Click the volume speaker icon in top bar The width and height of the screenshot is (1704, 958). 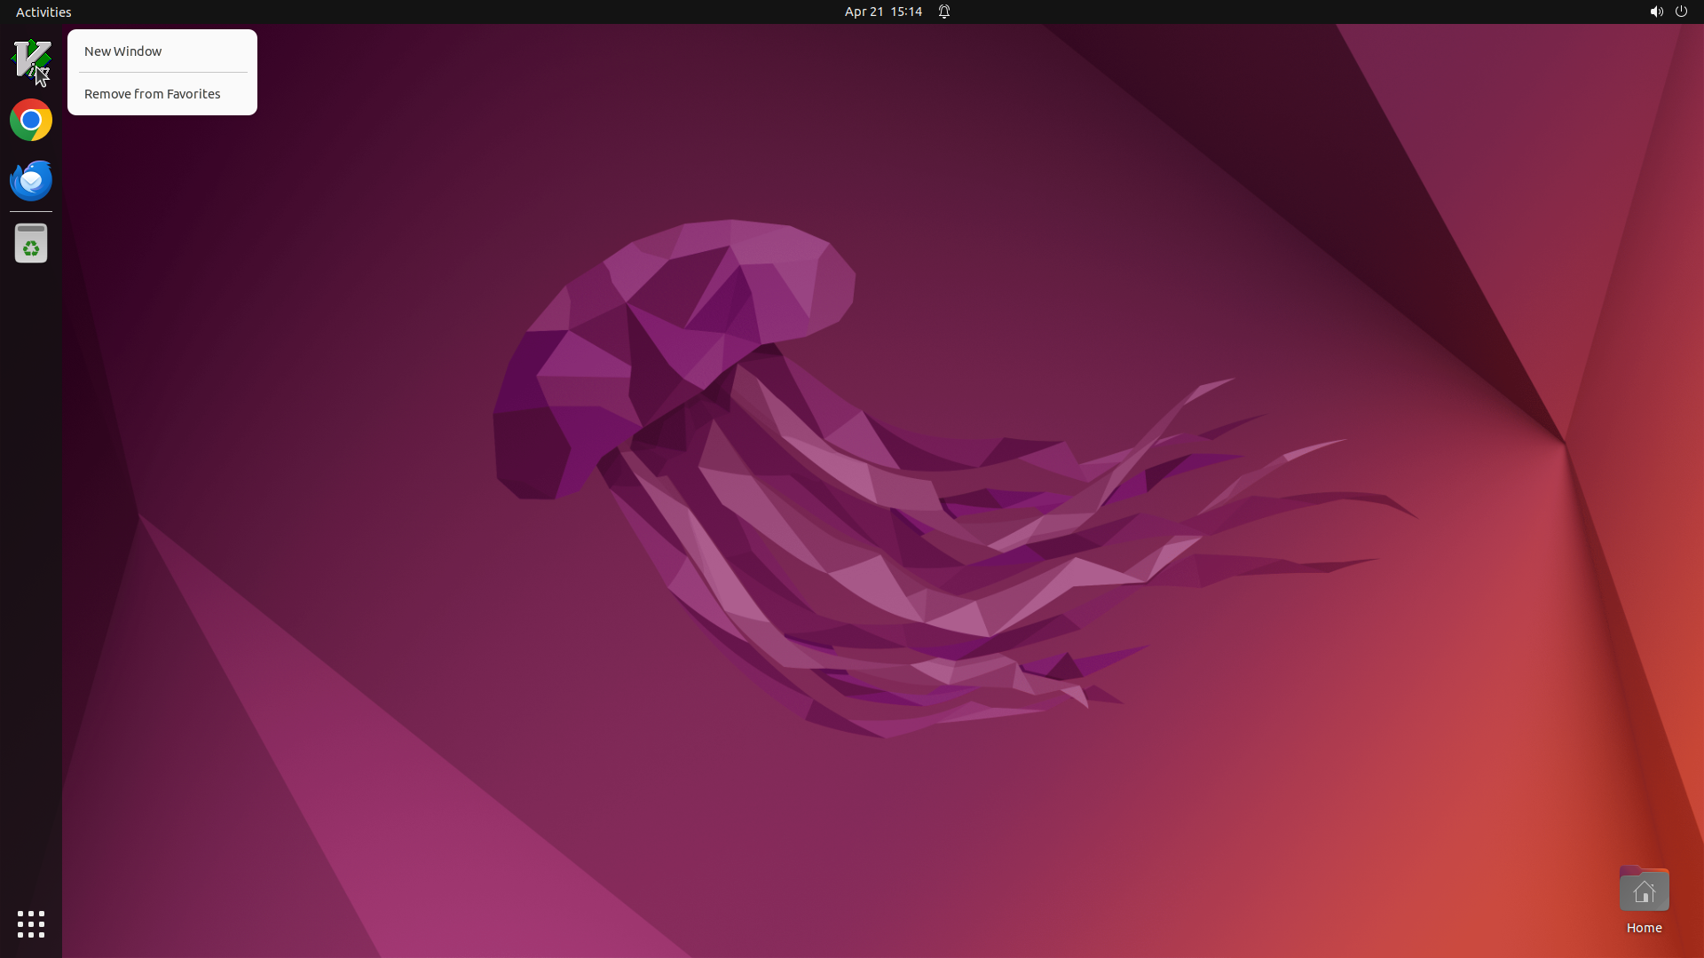pyautogui.click(x=1656, y=12)
